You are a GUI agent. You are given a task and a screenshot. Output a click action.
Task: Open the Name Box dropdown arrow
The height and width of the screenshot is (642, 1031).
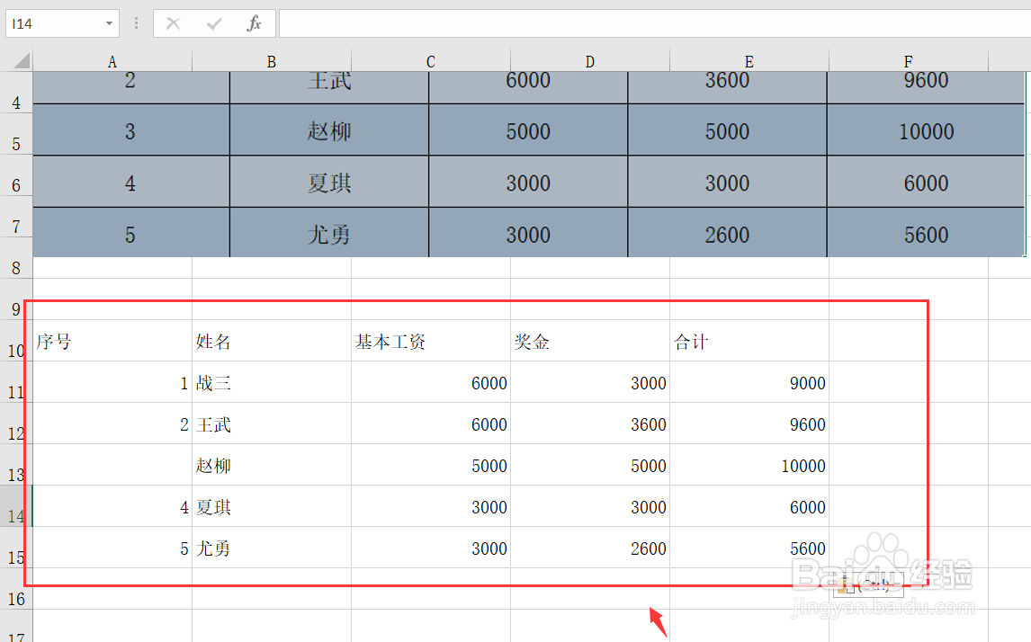109,22
